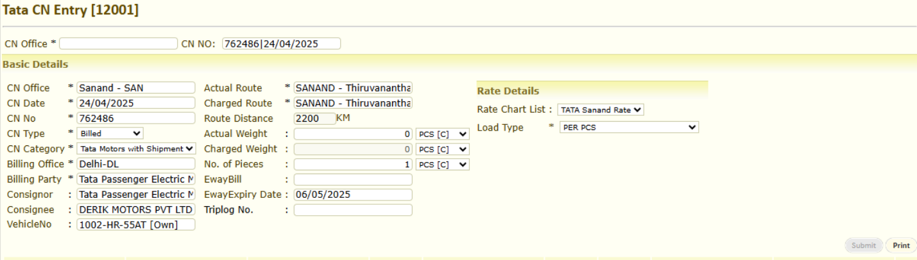Click the empty Triplog No. field
The image size is (917, 260).
(x=353, y=210)
